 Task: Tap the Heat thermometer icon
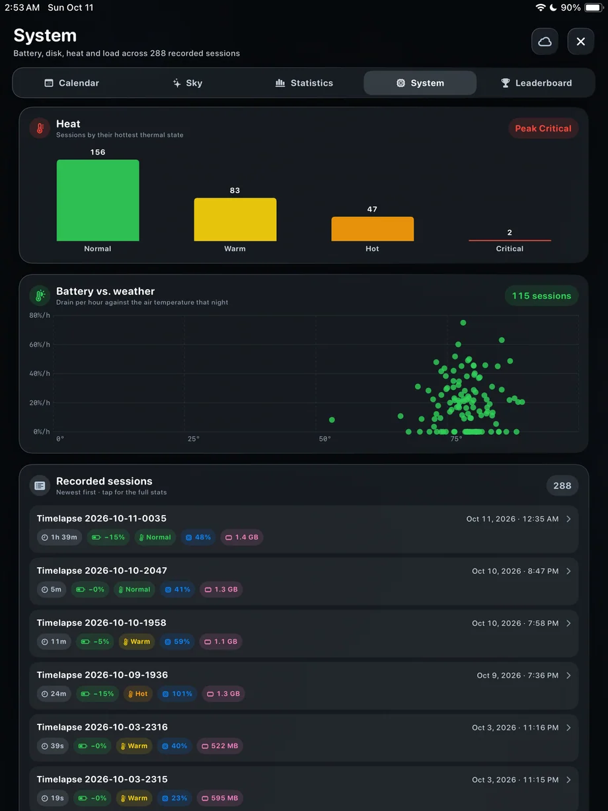point(40,128)
